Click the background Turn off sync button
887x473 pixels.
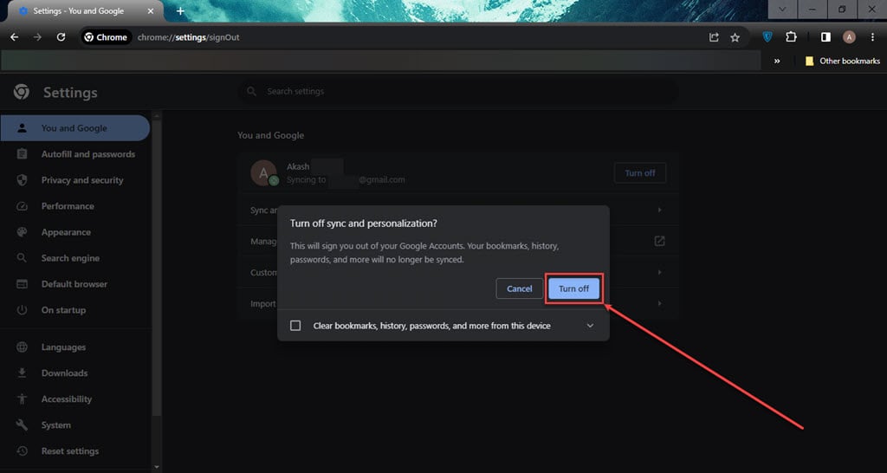(640, 173)
